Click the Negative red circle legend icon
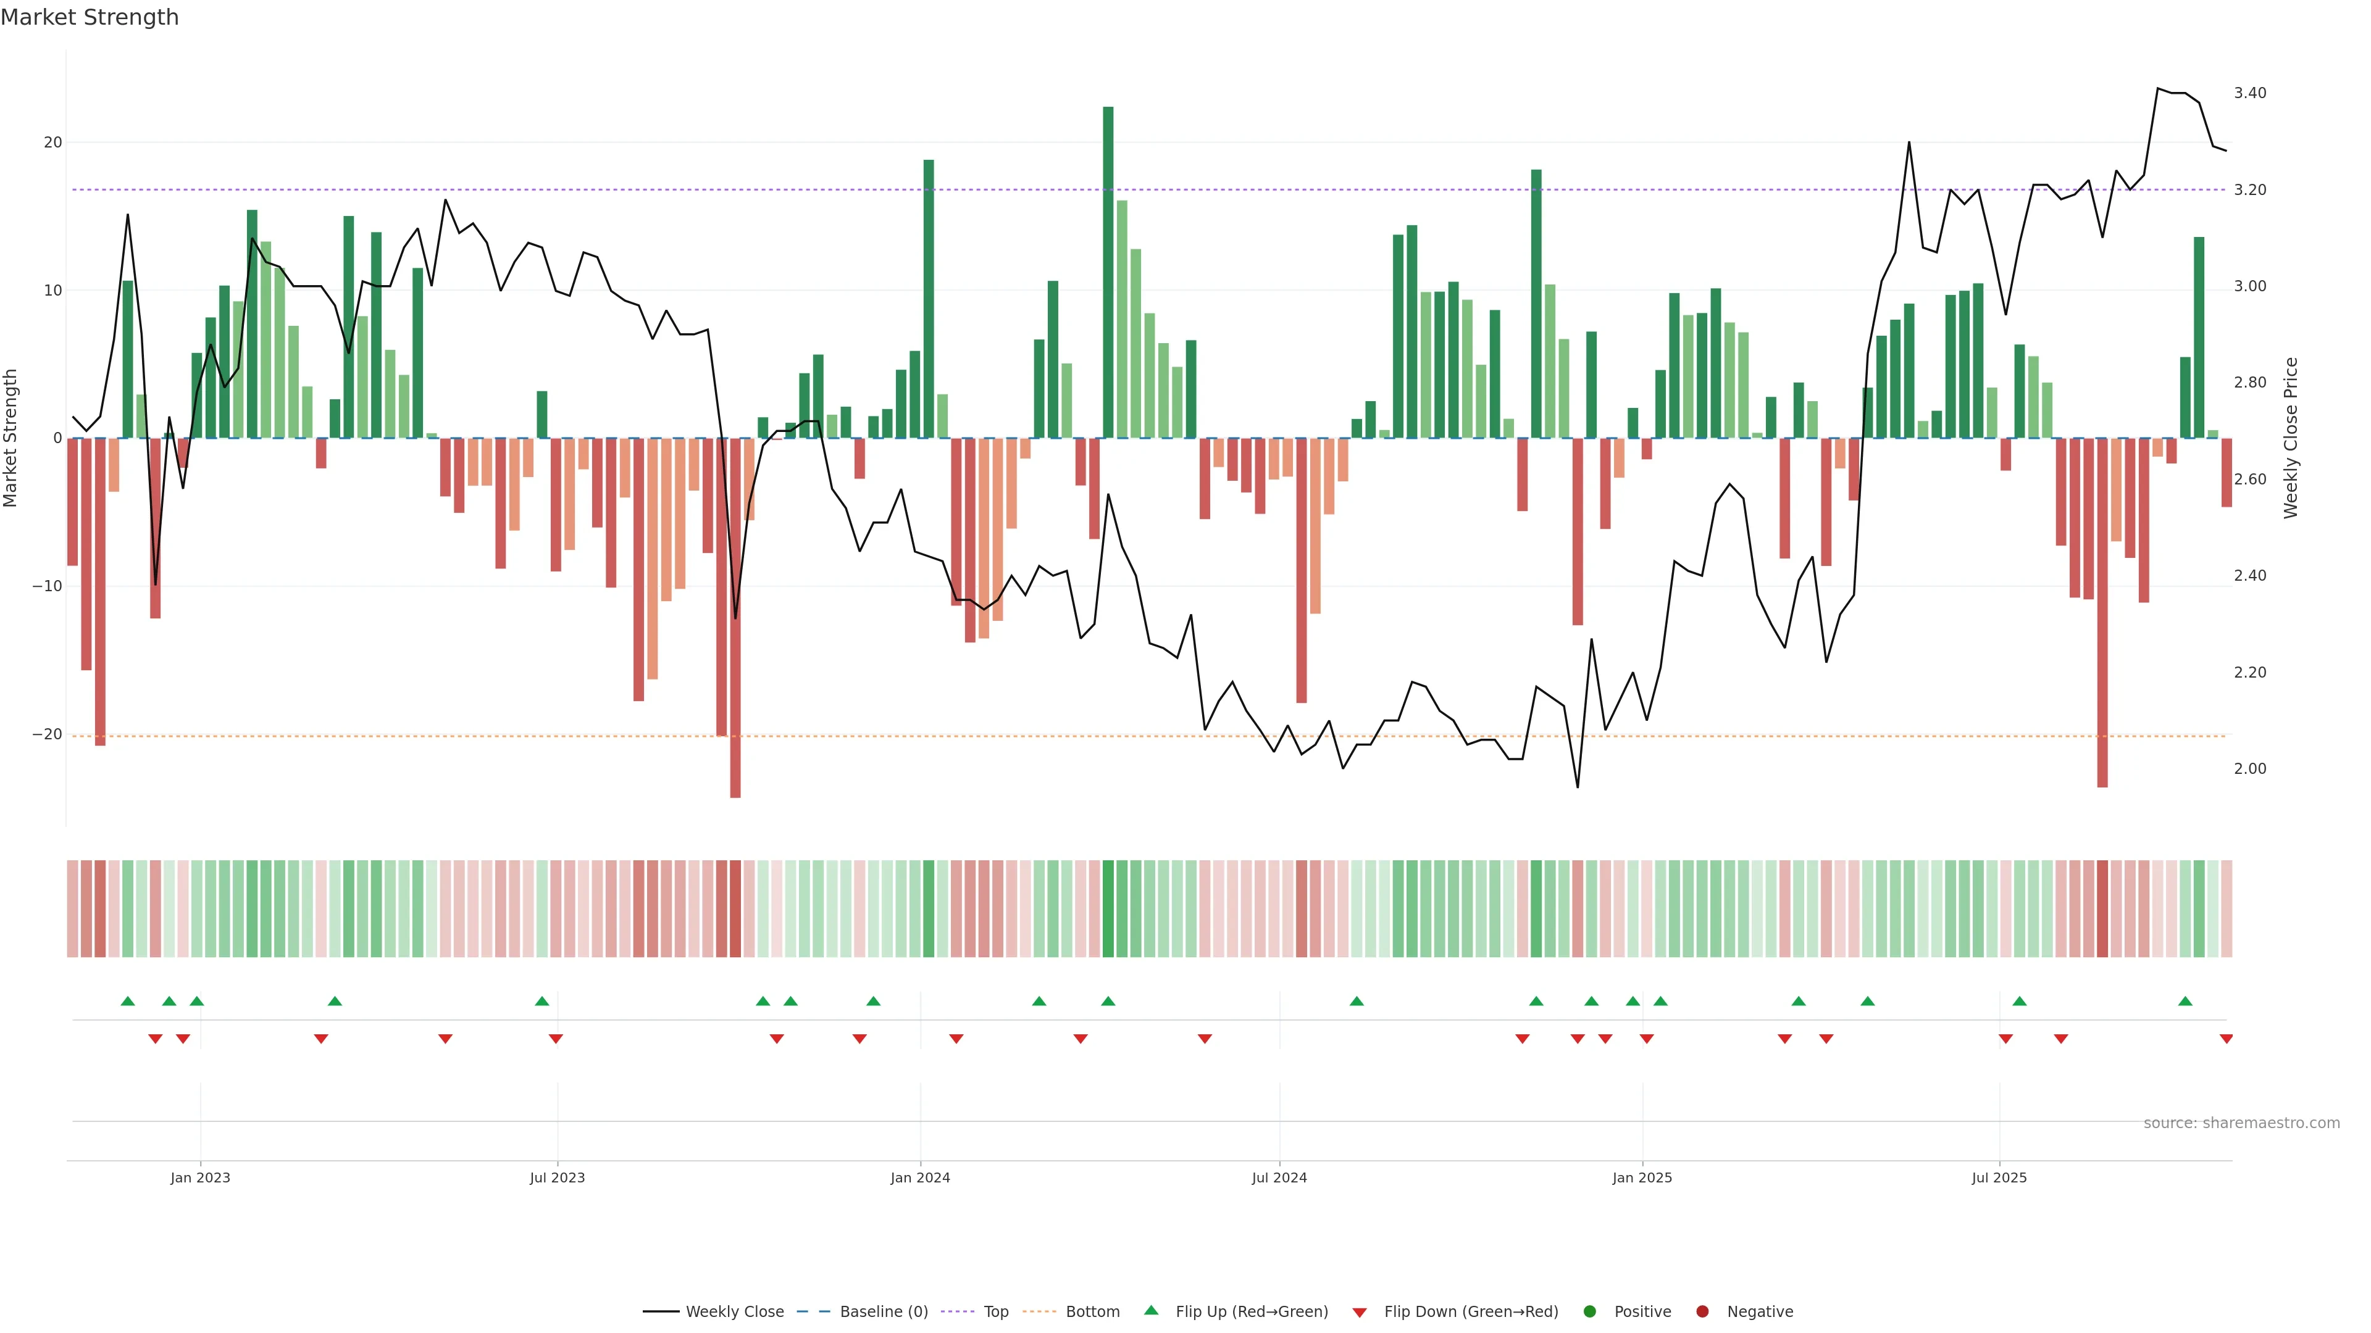The width and height of the screenshot is (2371, 1333). tap(1702, 1312)
